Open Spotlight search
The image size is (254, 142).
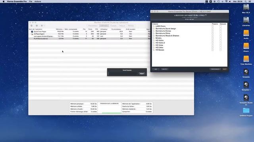point(246,2)
